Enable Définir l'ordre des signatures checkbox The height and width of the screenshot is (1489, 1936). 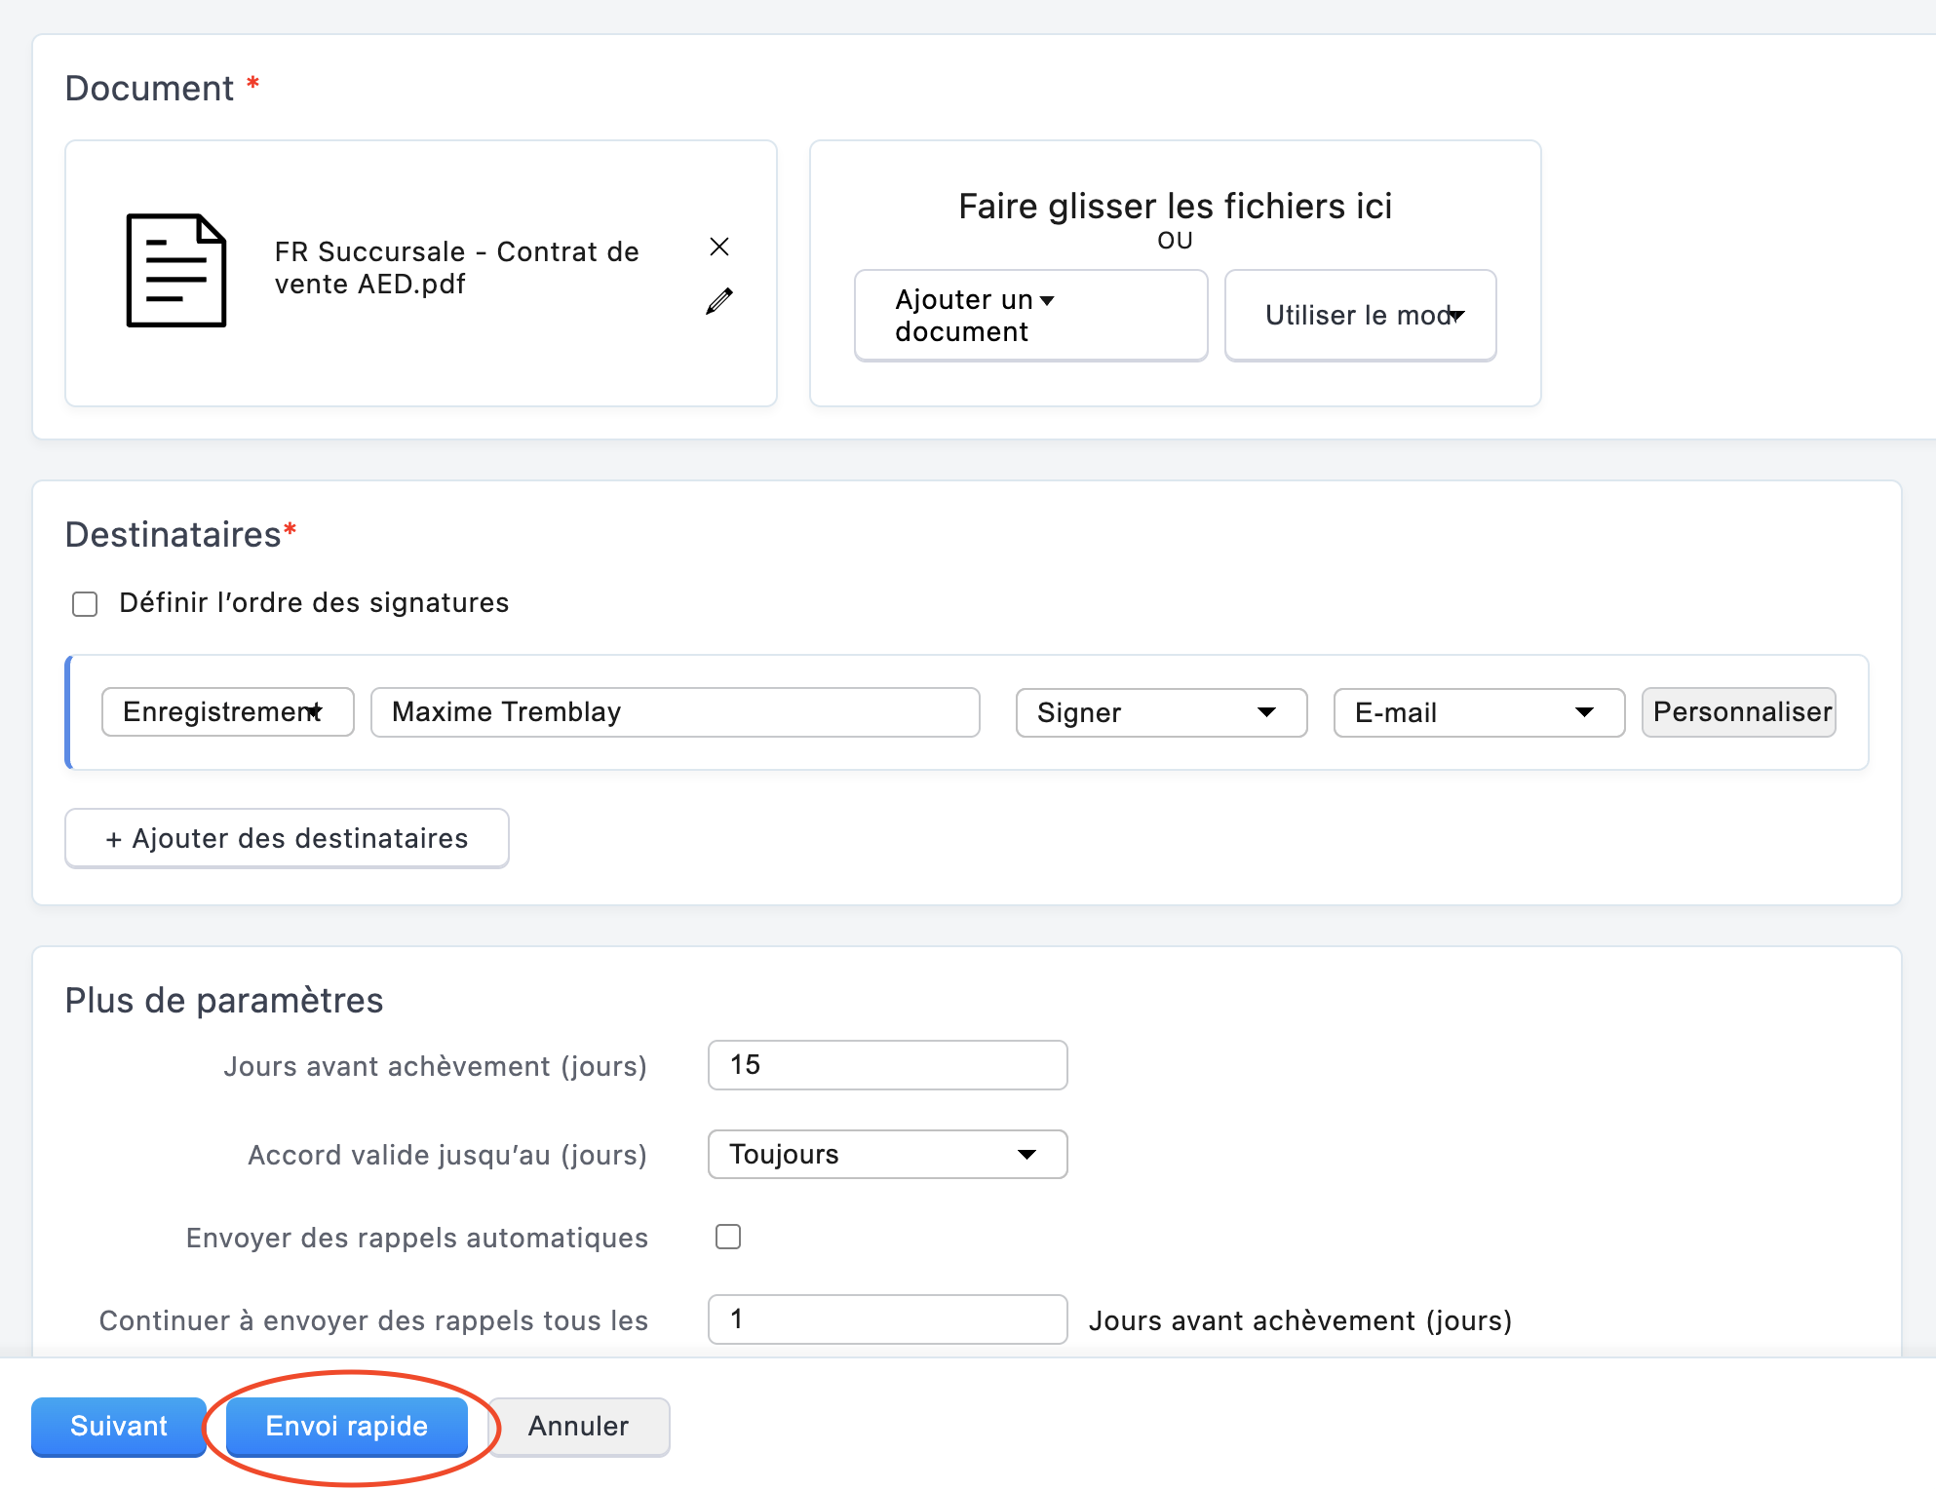pyautogui.click(x=86, y=604)
